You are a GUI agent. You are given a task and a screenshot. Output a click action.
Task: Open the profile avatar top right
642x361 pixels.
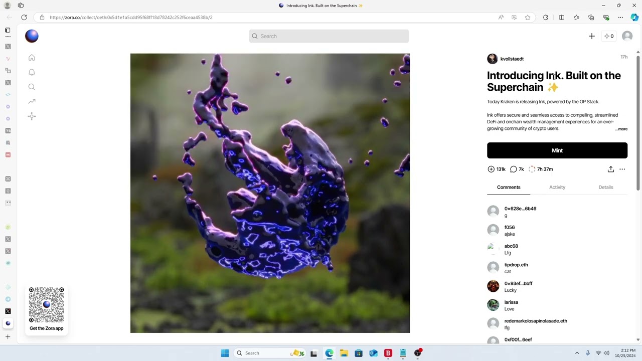627,36
